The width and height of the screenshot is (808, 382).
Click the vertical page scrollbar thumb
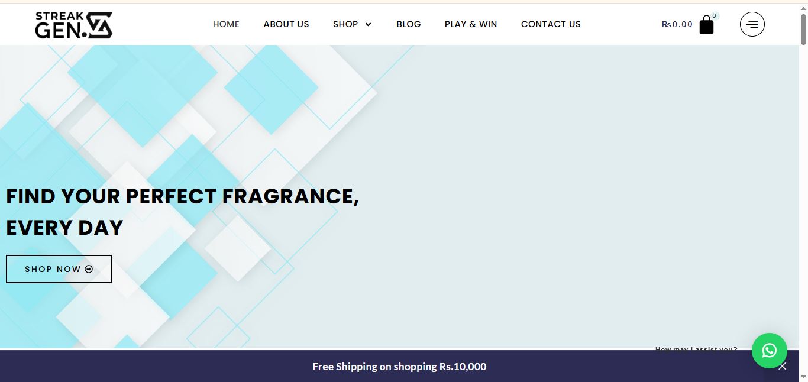pyautogui.click(x=803, y=28)
